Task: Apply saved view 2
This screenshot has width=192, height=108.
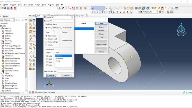Action: (x=121, y=12)
